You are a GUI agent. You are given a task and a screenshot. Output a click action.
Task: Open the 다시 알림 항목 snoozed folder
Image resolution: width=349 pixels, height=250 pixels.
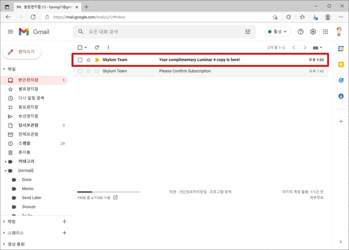[34, 98]
